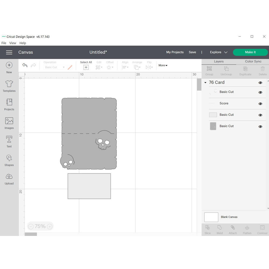Collapse the 76 Card group

(206, 83)
